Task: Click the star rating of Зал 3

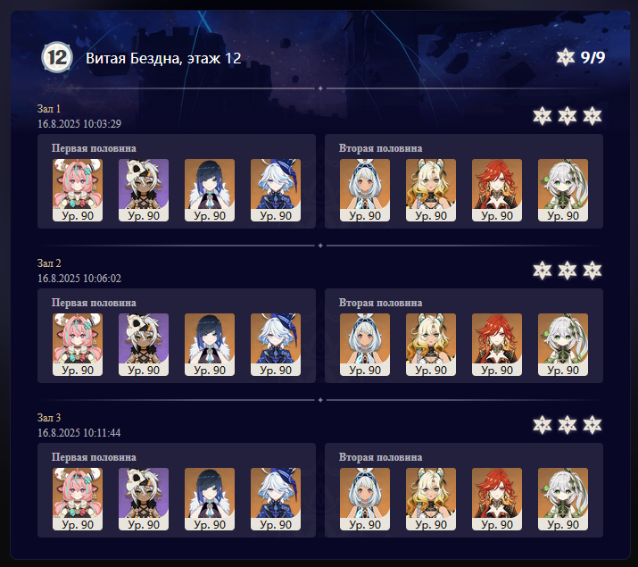Action: pyautogui.click(x=568, y=425)
